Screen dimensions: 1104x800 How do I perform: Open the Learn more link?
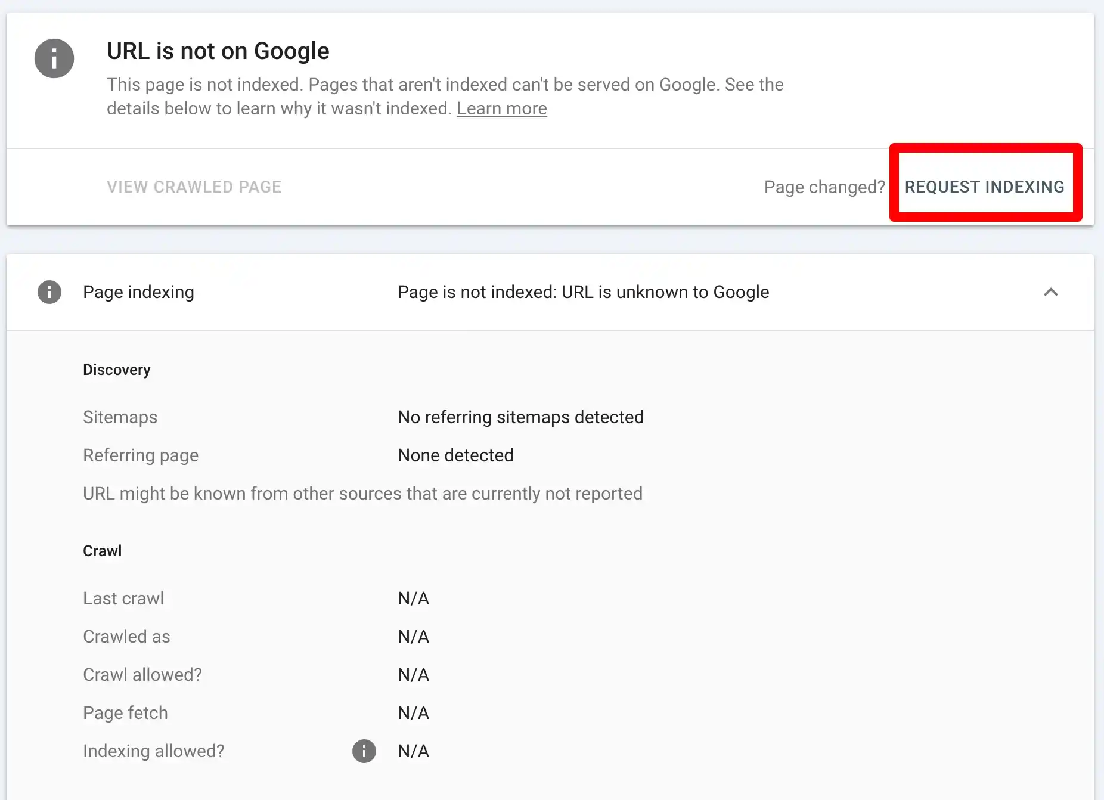pyautogui.click(x=502, y=108)
